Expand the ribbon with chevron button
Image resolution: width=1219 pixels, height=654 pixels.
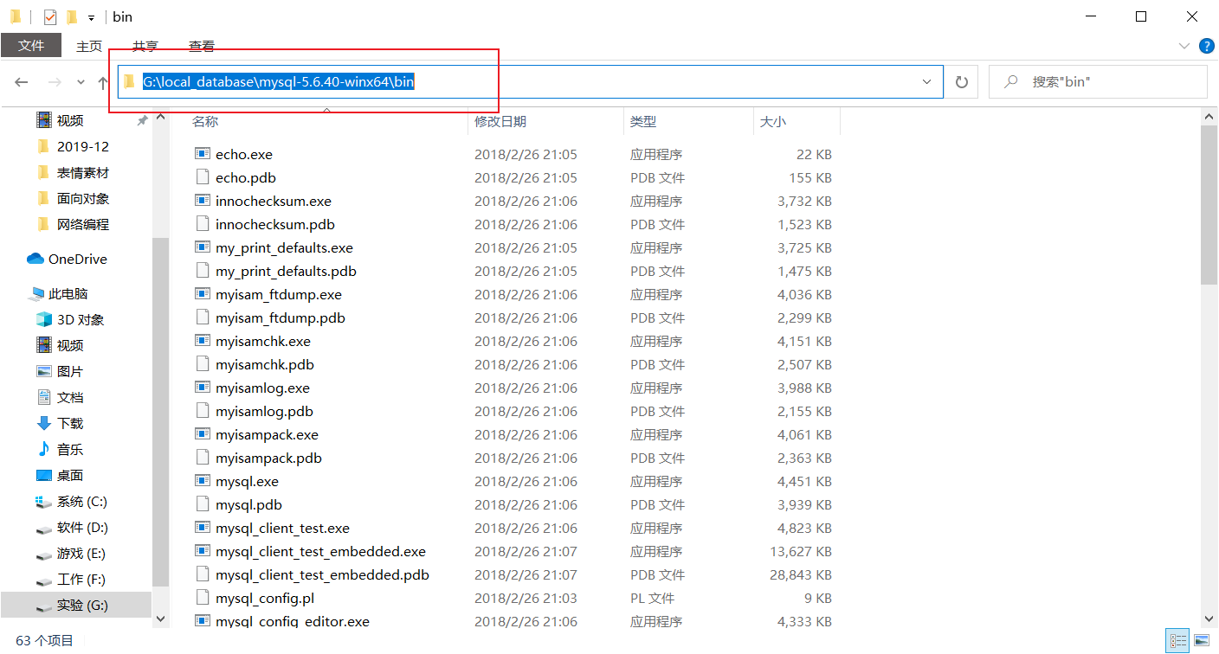click(x=1184, y=46)
